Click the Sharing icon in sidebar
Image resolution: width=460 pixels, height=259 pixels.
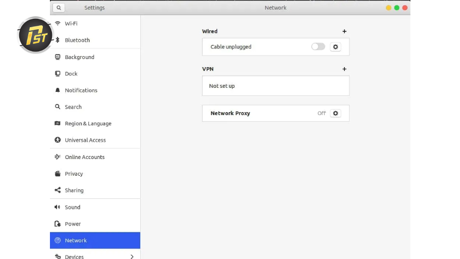pos(57,190)
